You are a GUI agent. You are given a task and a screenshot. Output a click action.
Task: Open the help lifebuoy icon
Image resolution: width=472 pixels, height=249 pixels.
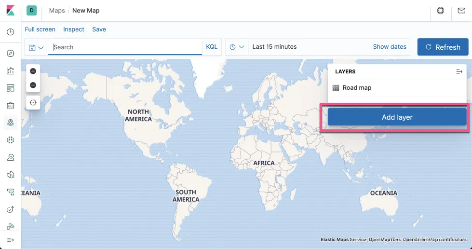point(440,11)
